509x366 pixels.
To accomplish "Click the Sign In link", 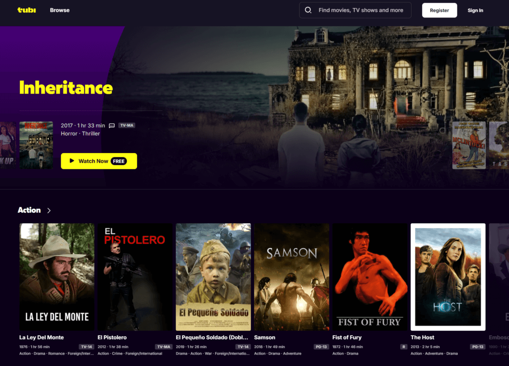I will point(475,10).
